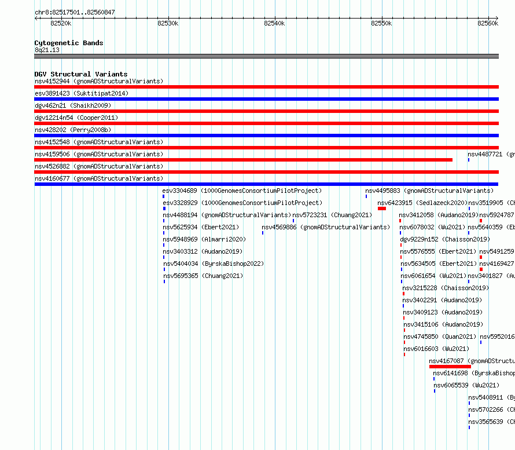Click the nsv6078032 Wu2021 label
Screen dimensions: 515x450
tap(433, 227)
